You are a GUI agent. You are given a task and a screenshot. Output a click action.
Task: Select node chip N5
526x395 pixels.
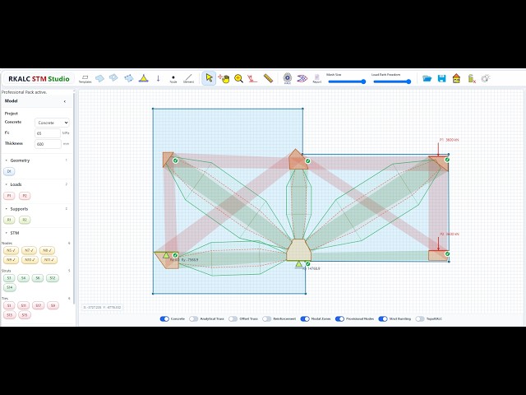pyautogui.click(x=11, y=250)
